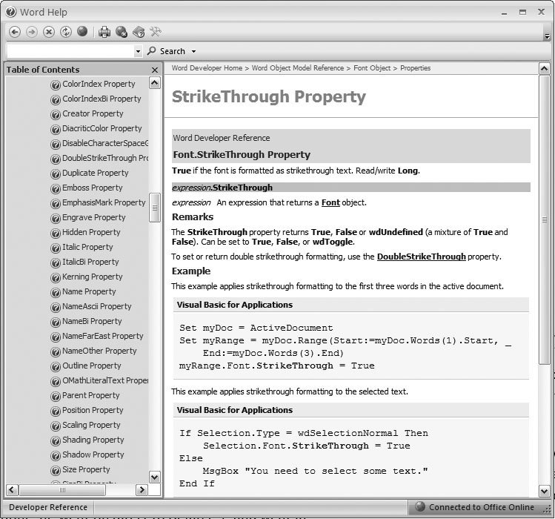Select Parent Property in contents
The width and height of the screenshot is (555, 519).
[91, 395]
